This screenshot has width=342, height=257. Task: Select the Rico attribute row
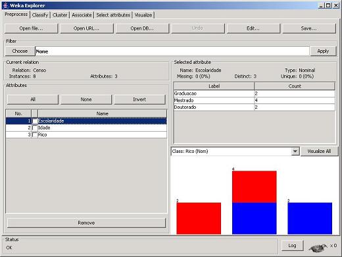click(x=86, y=134)
